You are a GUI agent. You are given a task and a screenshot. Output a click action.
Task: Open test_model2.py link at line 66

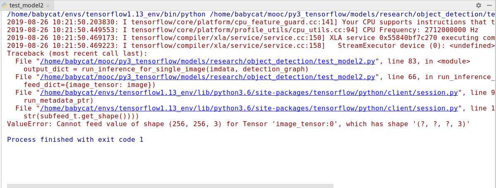click(208, 77)
